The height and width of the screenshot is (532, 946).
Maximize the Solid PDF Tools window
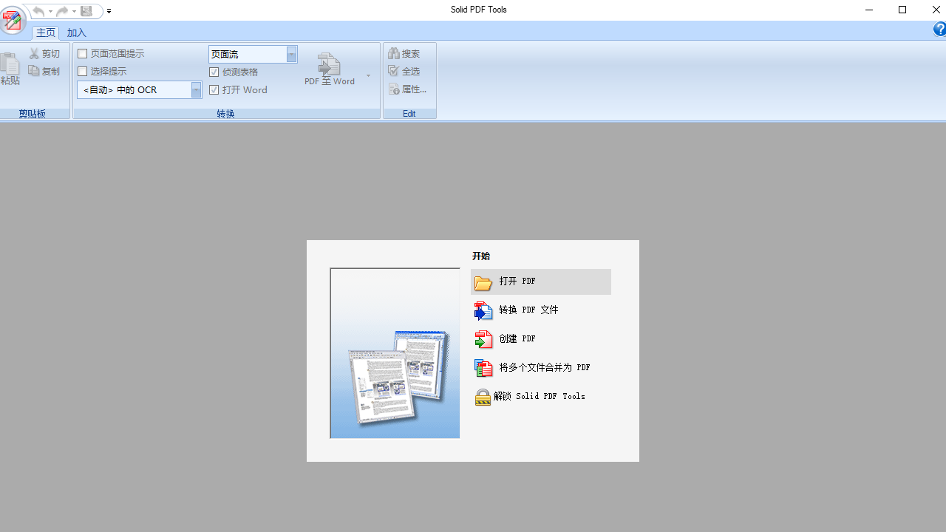pyautogui.click(x=902, y=10)
